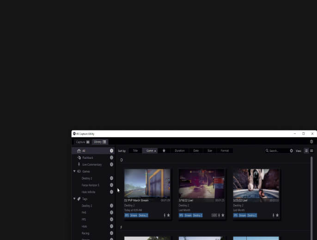Filter by the Racing tag in sidebar
The image size is (317, 240).
tap(93, 233)
